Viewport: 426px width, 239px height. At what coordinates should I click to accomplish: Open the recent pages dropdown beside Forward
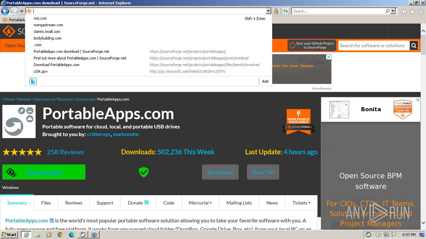pos(22,11)
